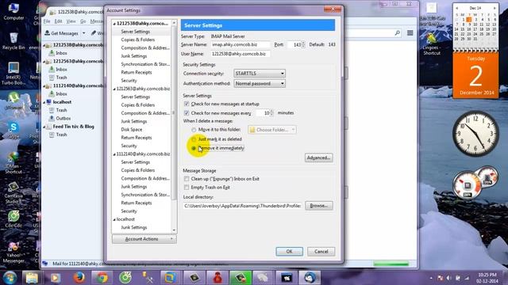
Task: Collapse 1212563@ahky.comcob.biz settings tree node
Action: pos(114,89)
